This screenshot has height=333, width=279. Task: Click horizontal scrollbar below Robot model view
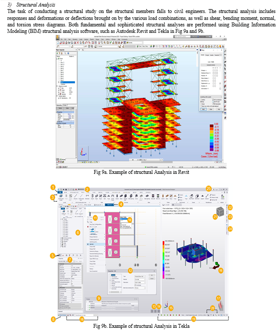[157, 162]
